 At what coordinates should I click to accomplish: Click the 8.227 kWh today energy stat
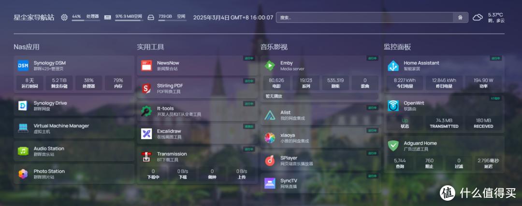coord(405,83)
